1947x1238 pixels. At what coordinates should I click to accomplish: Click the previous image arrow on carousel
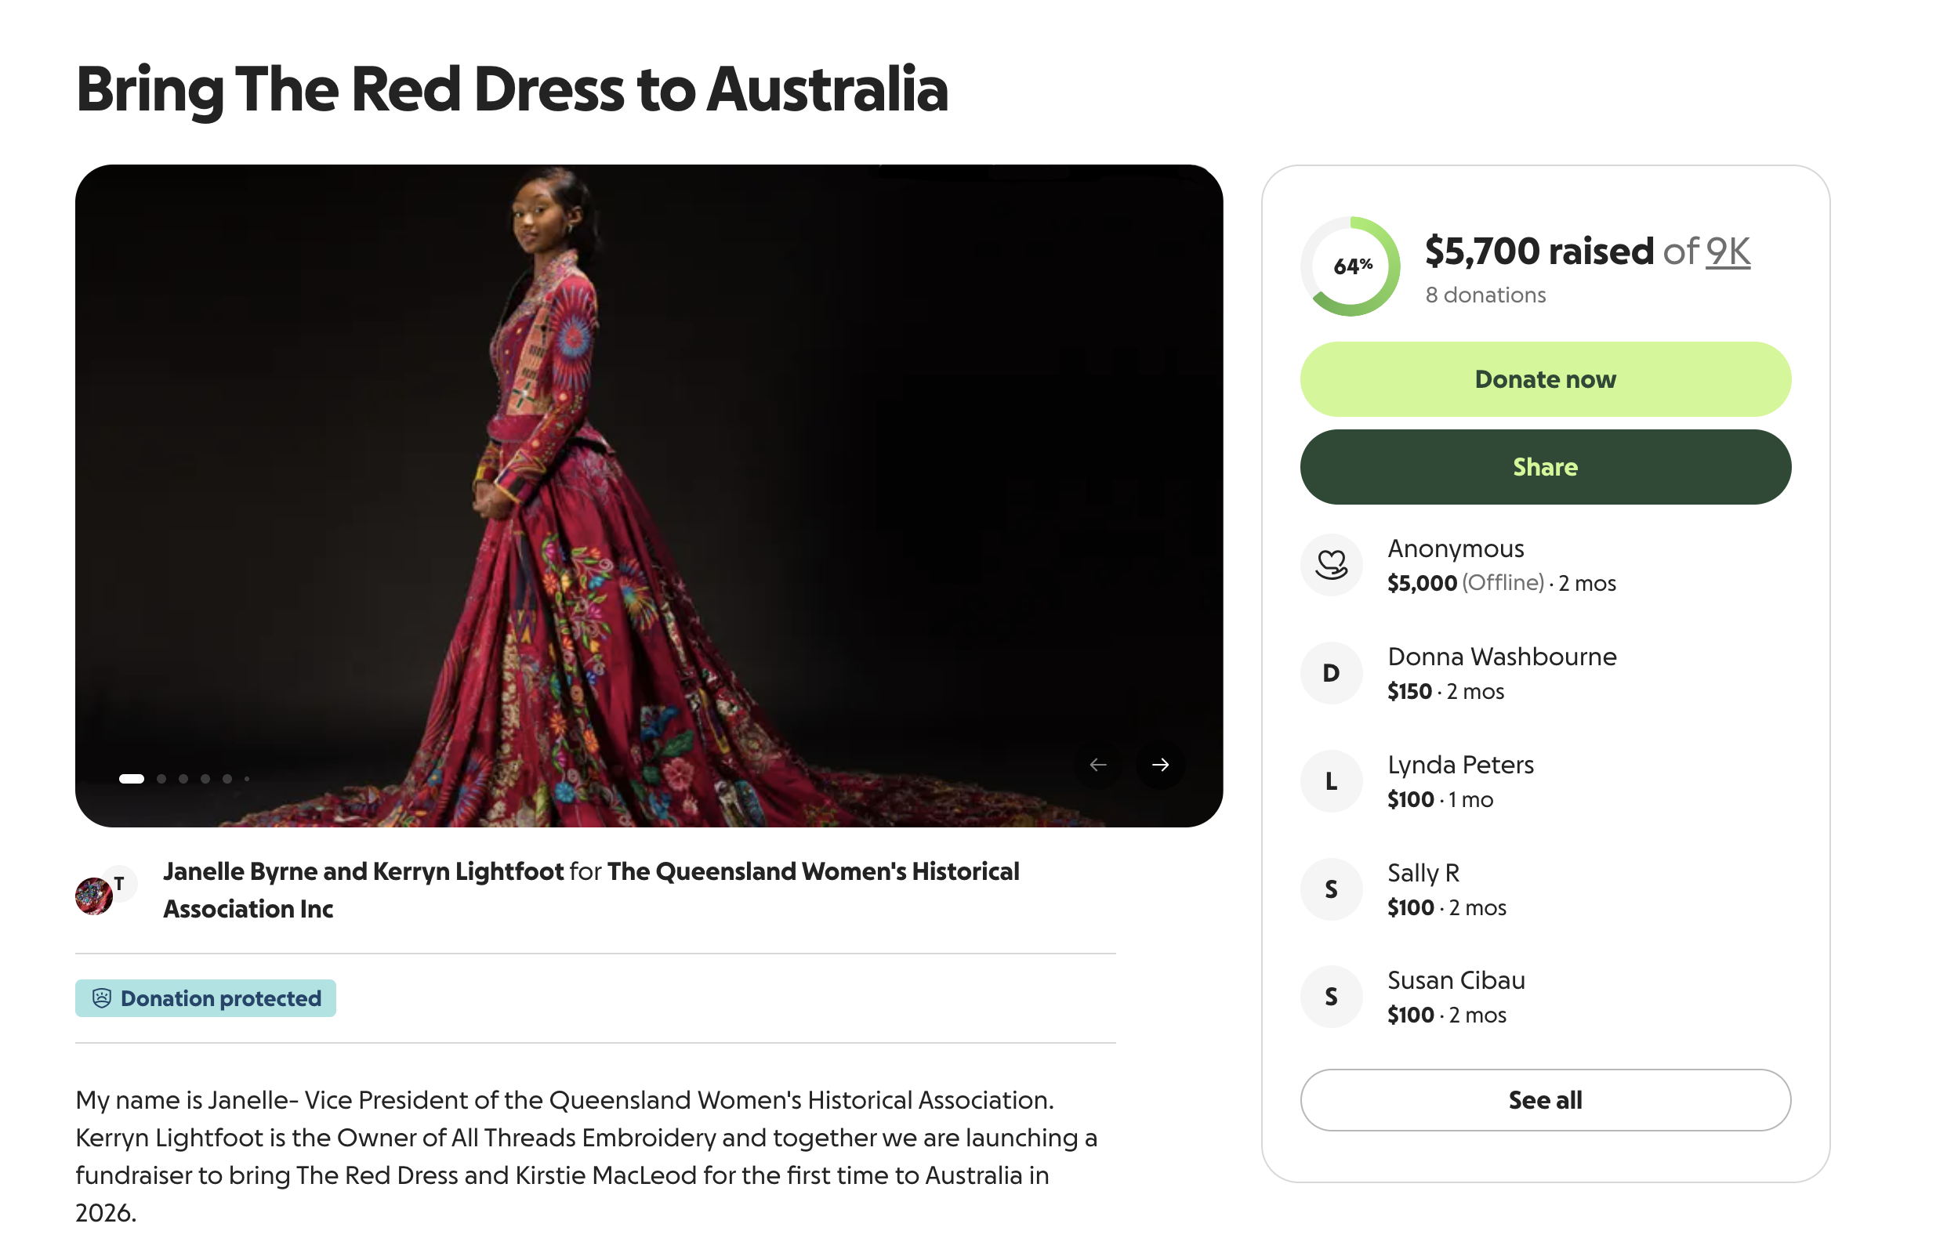click(1097, 765)
